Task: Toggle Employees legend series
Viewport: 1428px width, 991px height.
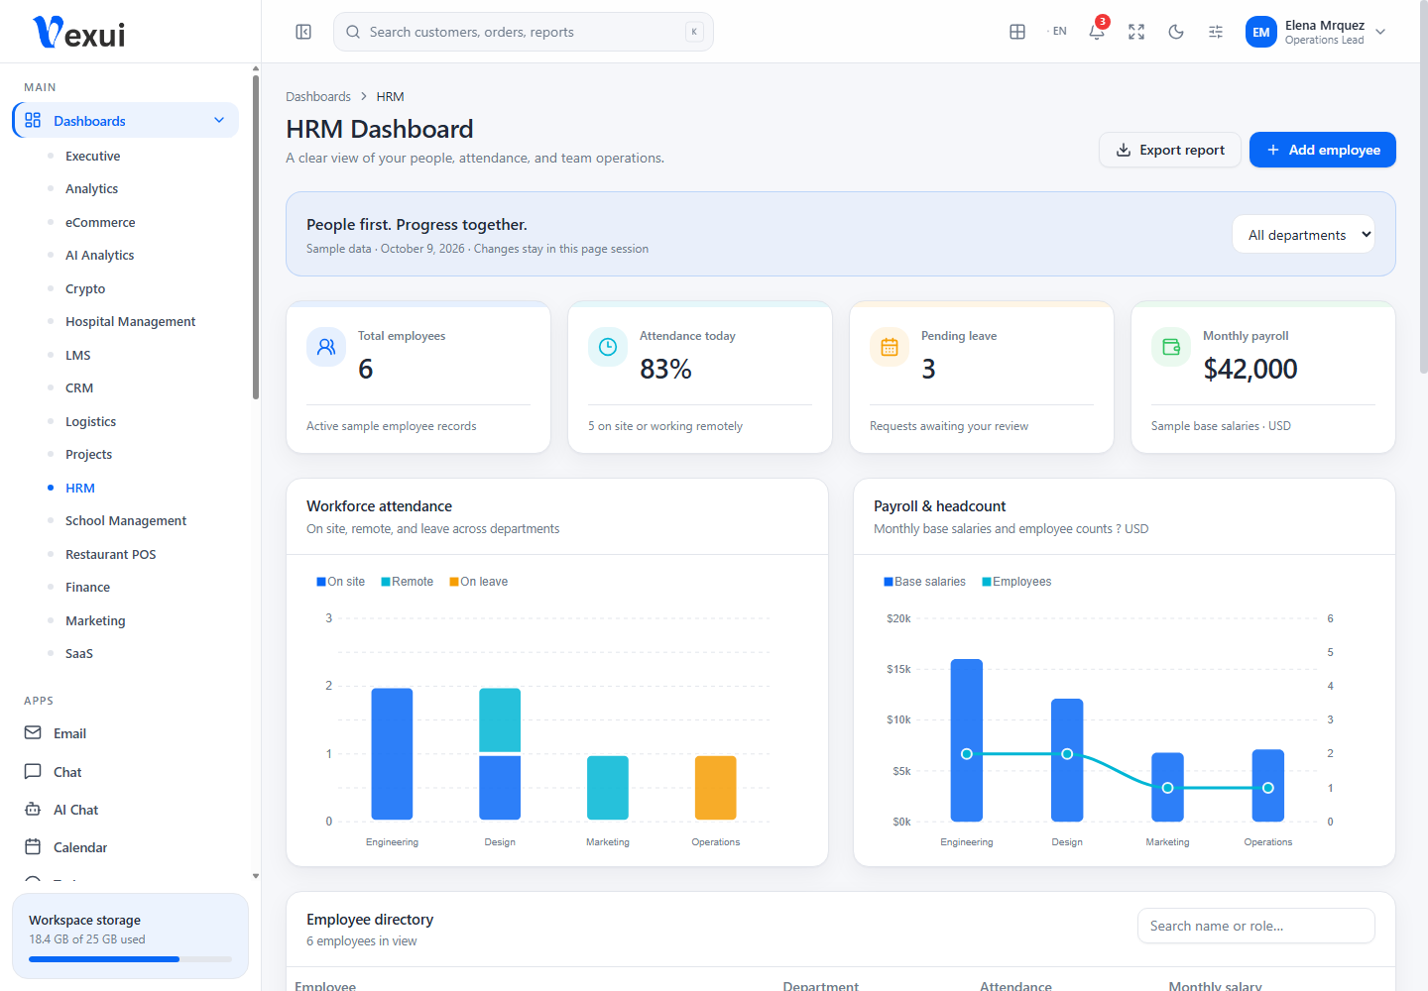Action: 1016,582
